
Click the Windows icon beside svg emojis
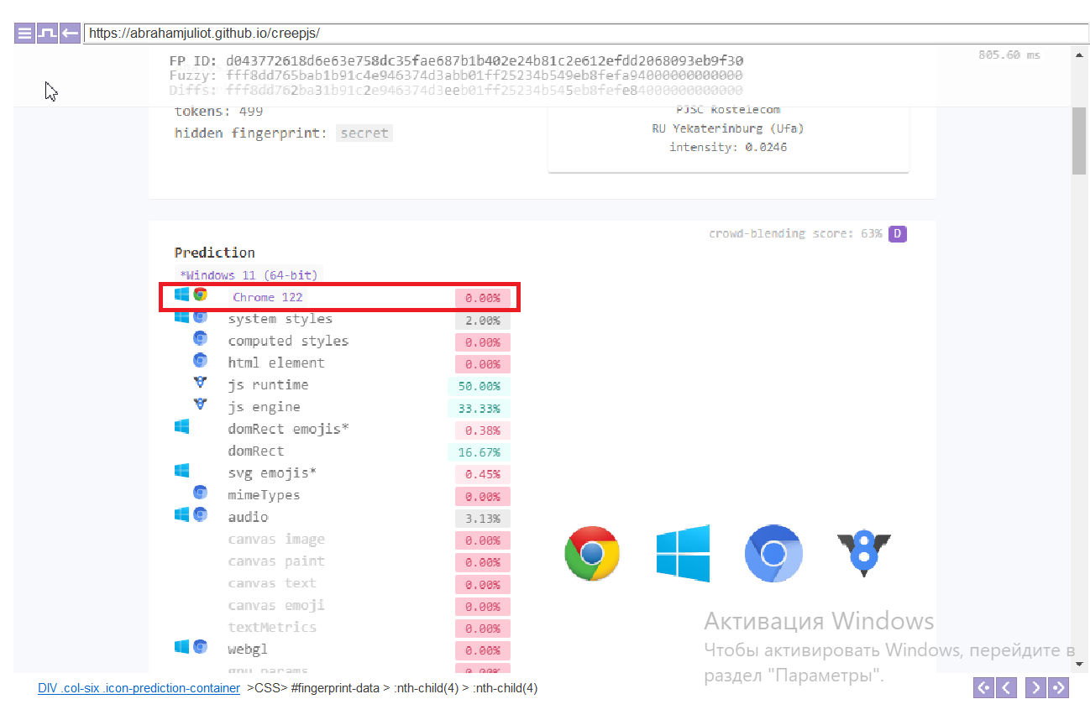click(181, 472)
